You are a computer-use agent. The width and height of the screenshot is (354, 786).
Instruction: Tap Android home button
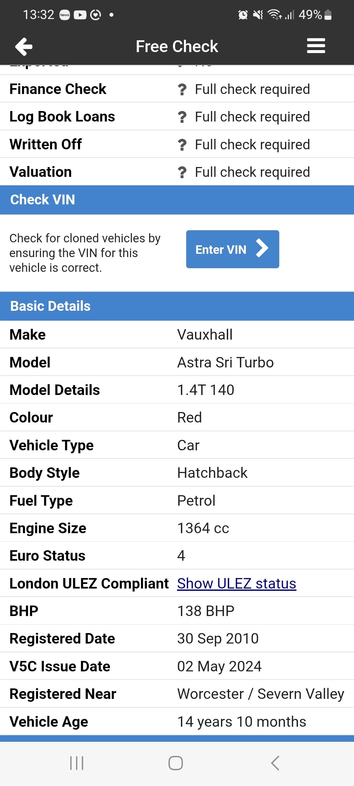[x=176, y=763]
